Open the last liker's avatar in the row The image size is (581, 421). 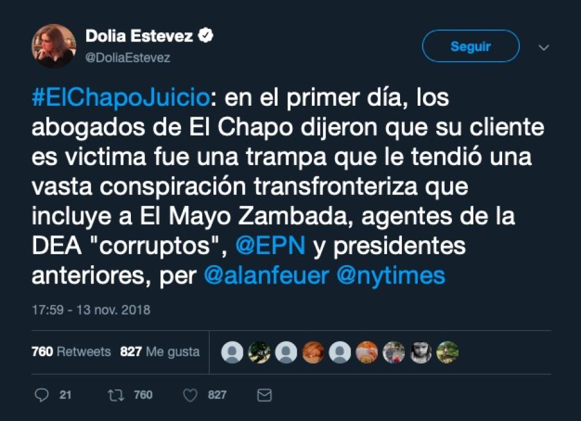tap(448, 352)
